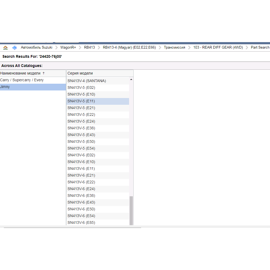Image resolution: width=270 pixels, height=270 pixels.
Task: Select series SN413V-6 (E02)
Action: click(x=81, y=155)
